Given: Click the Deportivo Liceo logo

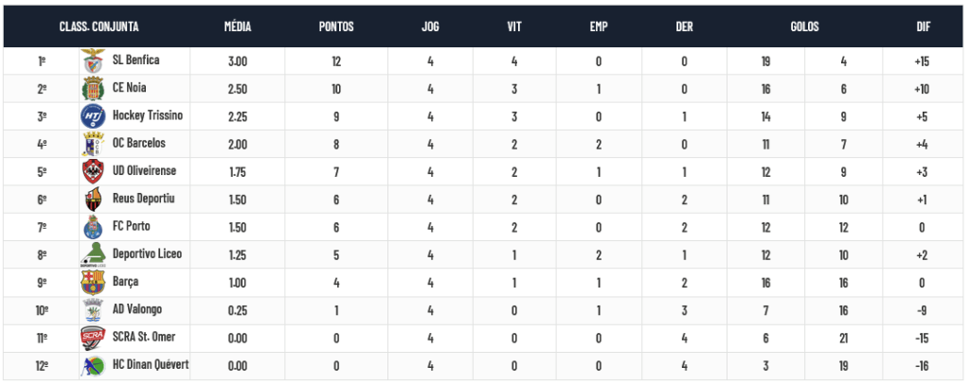Looking at the screenshot, I should coord(94,254).
